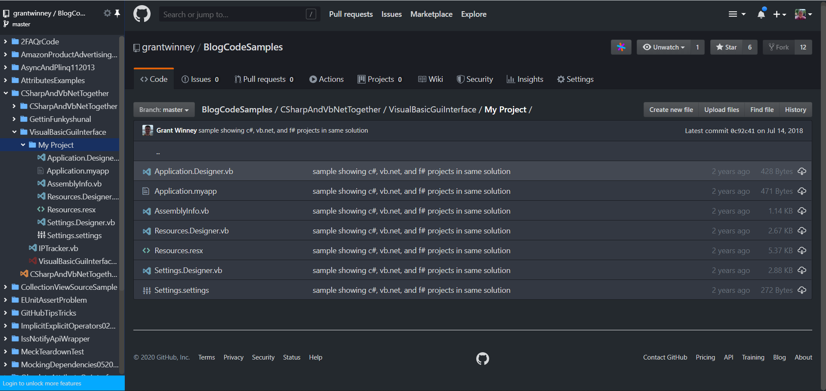Star the BlogCodeSamples repository

pos(726,47)
